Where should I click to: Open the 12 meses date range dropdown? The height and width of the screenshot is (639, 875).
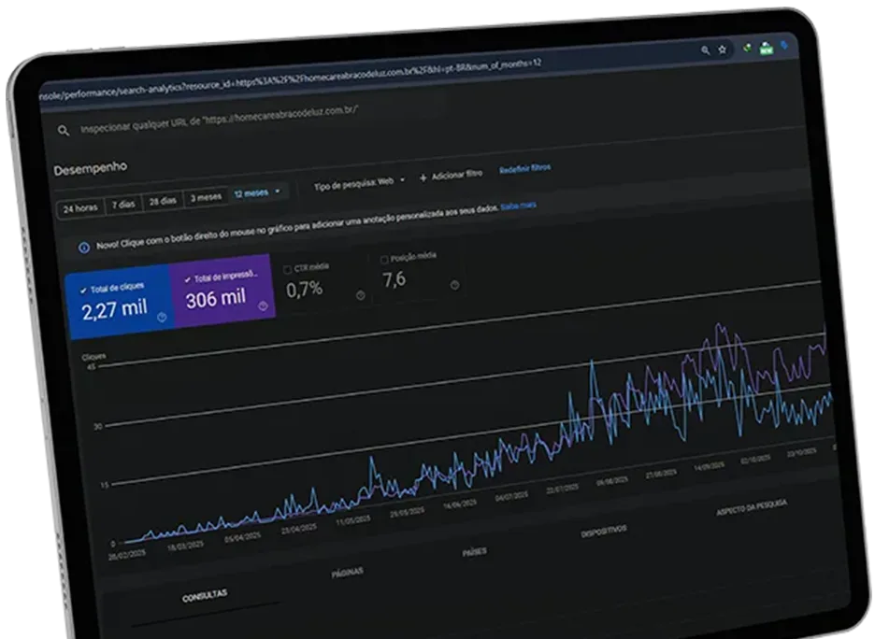(x=255, y=193)
